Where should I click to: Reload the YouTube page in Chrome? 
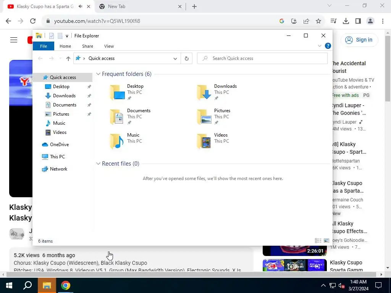click(33, 21)
